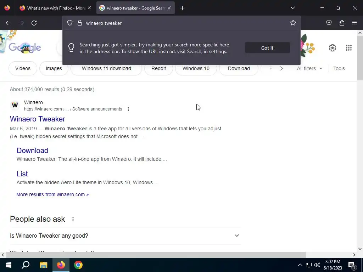Click the scroll down arrow of page

[360, 249]
